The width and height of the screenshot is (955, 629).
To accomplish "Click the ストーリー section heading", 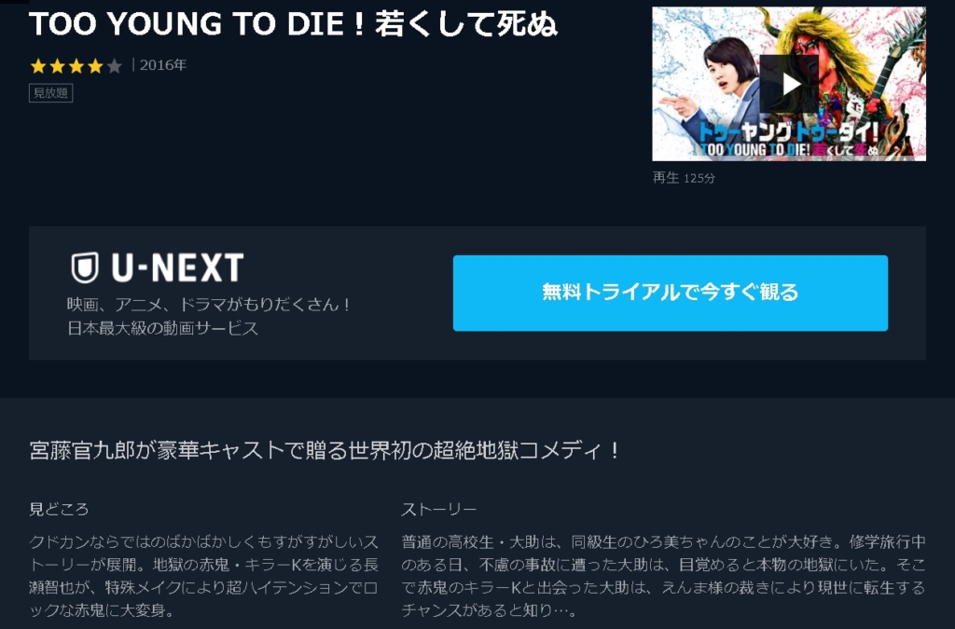I will (x=439, y=509).
